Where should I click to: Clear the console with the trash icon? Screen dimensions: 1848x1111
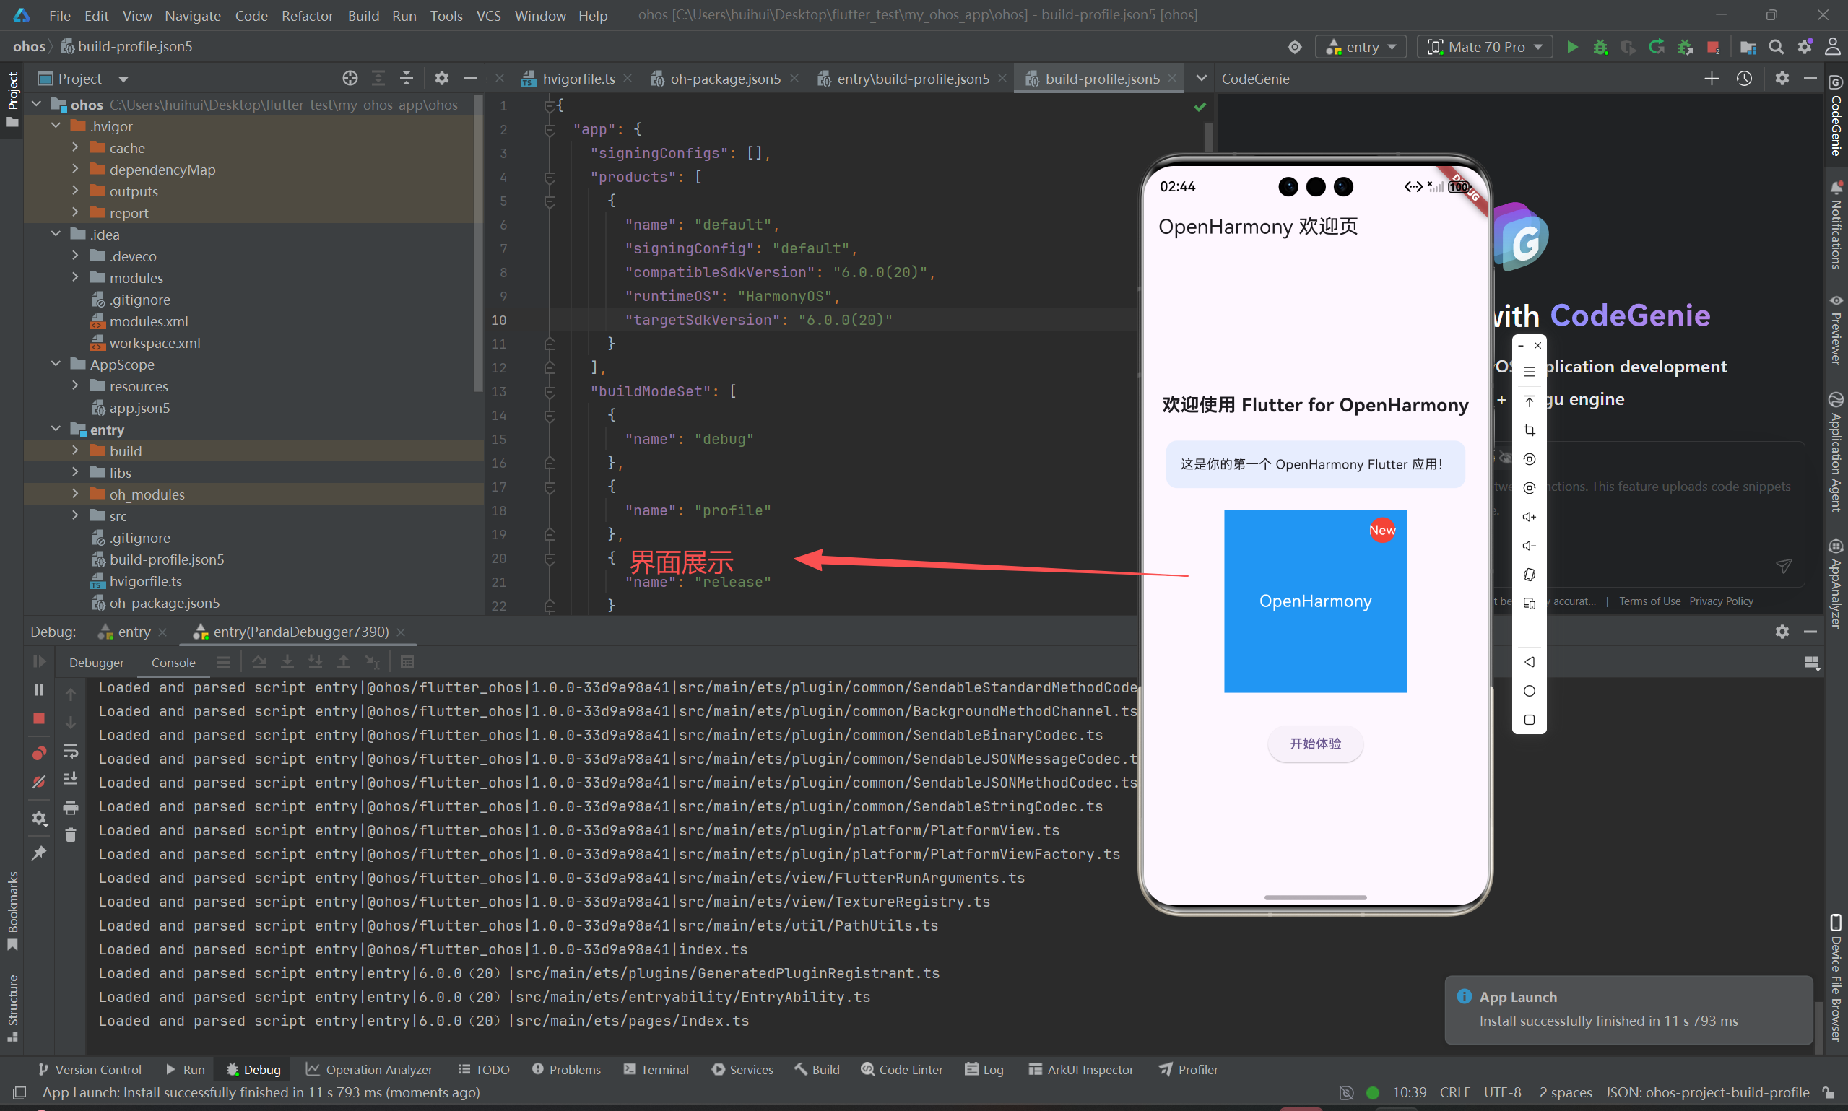[70, 835]
